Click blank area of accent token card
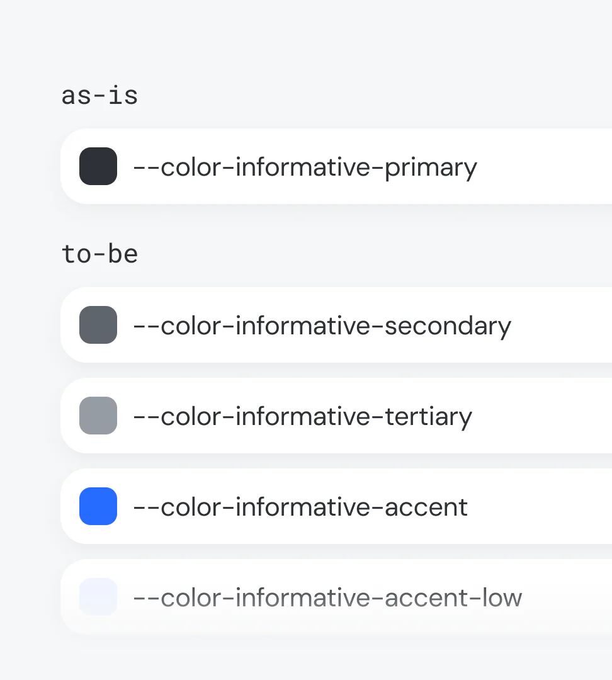Viewport: 612px width, 680px height. point(542,506)
